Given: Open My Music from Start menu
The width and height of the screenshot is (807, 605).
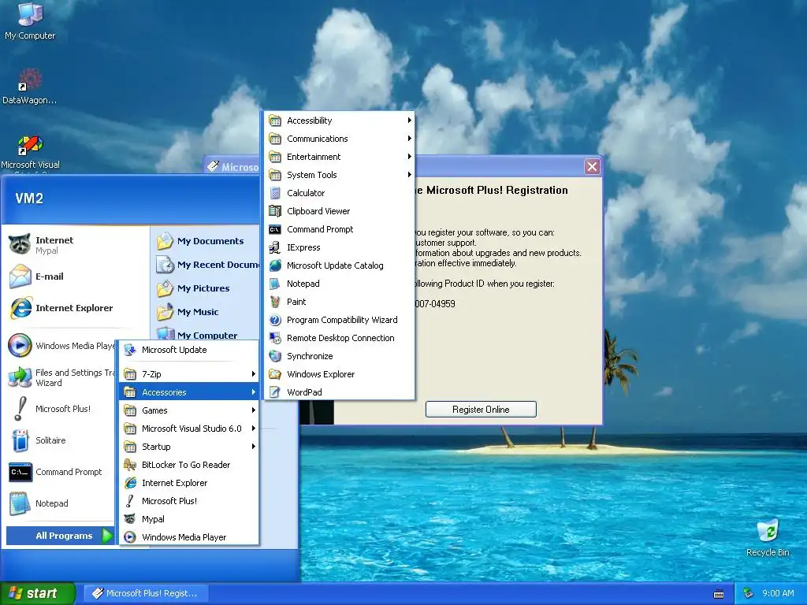Looking at the screenshot, I should pos(207,312).
